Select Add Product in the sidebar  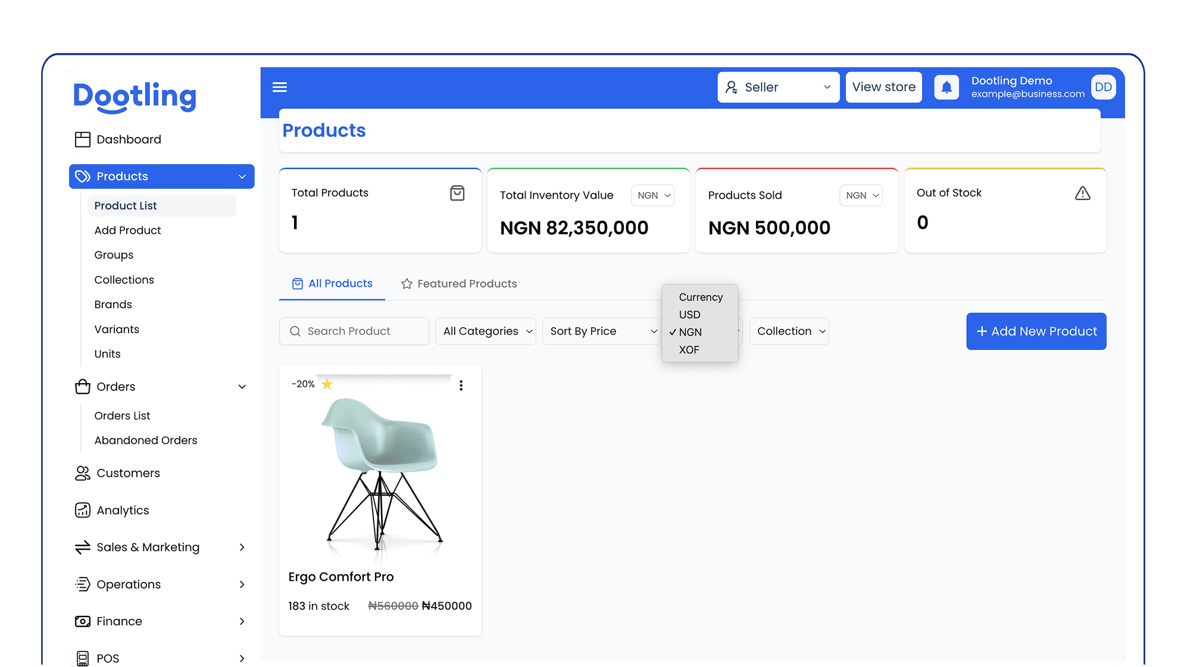pos(127,230)
